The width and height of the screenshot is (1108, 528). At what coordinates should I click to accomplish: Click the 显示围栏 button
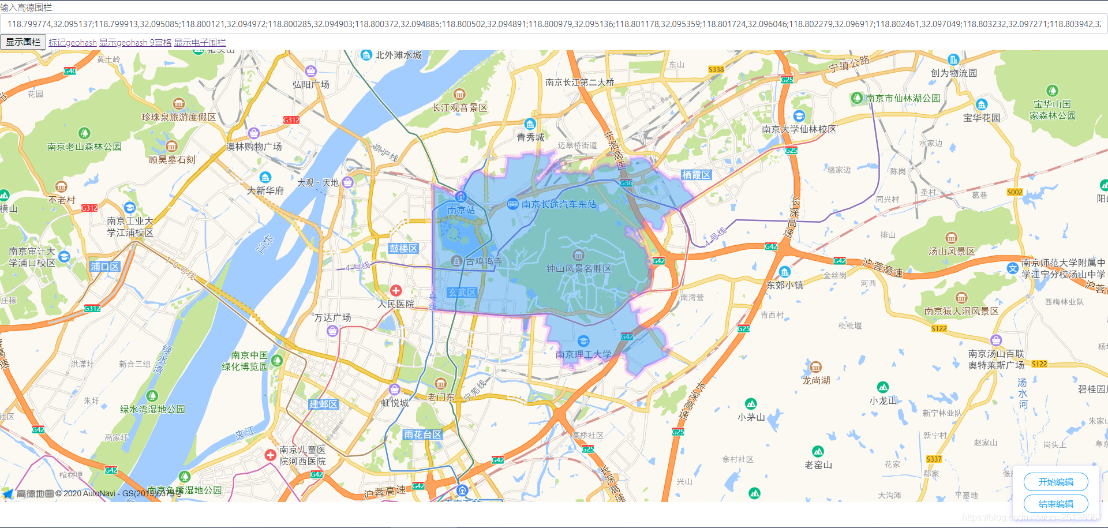23,42
